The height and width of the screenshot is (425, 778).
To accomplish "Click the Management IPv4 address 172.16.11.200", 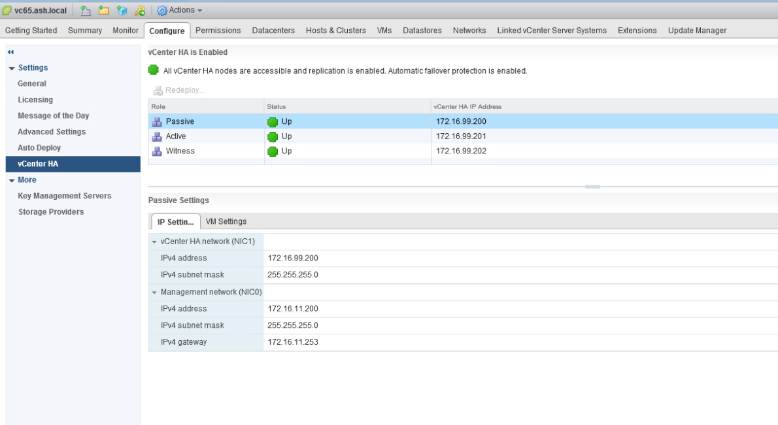I will [293, 309].
